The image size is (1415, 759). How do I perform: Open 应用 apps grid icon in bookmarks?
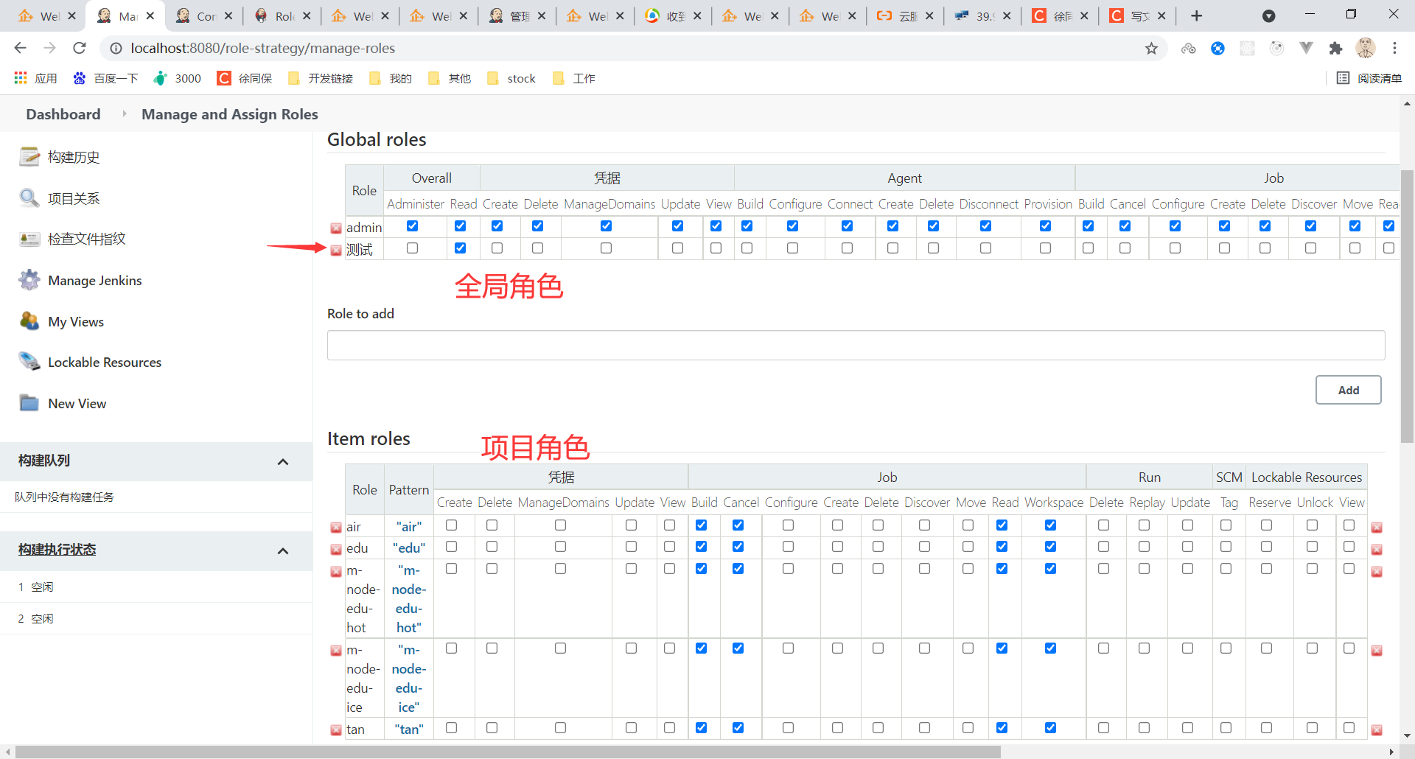coord(21,78)
